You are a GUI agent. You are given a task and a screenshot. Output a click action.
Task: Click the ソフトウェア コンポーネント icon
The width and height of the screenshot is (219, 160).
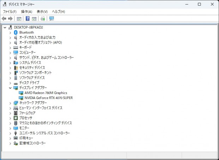pos(16,73)
